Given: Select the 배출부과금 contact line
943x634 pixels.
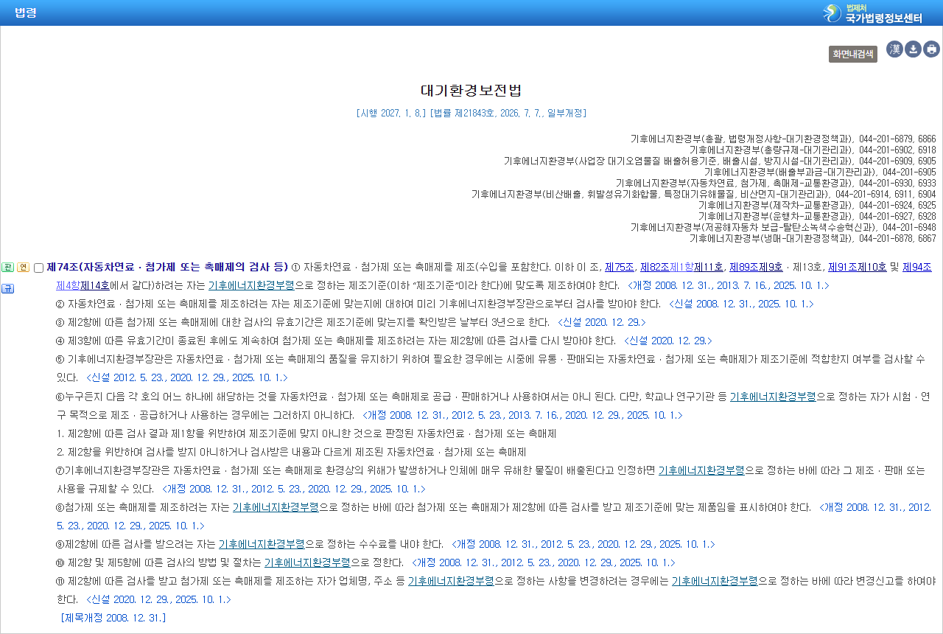Looking at the screenshot, I should pos(820,172).
